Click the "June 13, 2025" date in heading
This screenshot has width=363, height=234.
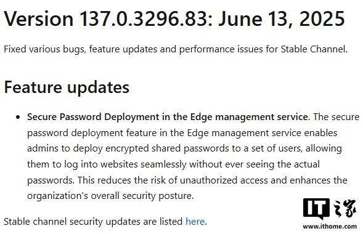(282, 18)
